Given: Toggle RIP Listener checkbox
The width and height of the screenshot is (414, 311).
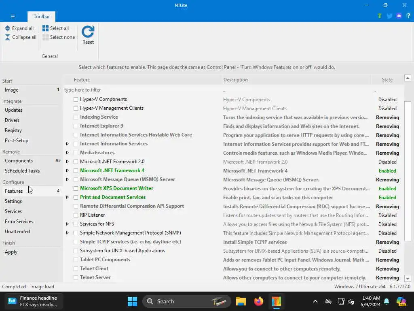Looking at the screenshot, I should [76, 215].
